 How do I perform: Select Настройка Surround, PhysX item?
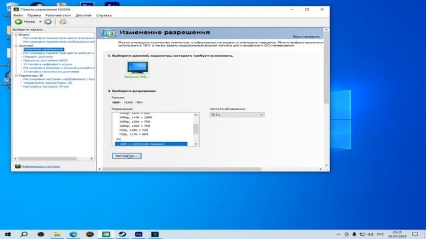click(46, 86)
